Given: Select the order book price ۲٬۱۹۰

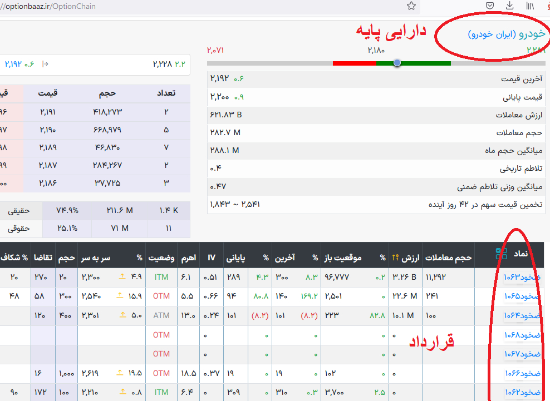Looking at the screenshot, I should tap(48, 130).
